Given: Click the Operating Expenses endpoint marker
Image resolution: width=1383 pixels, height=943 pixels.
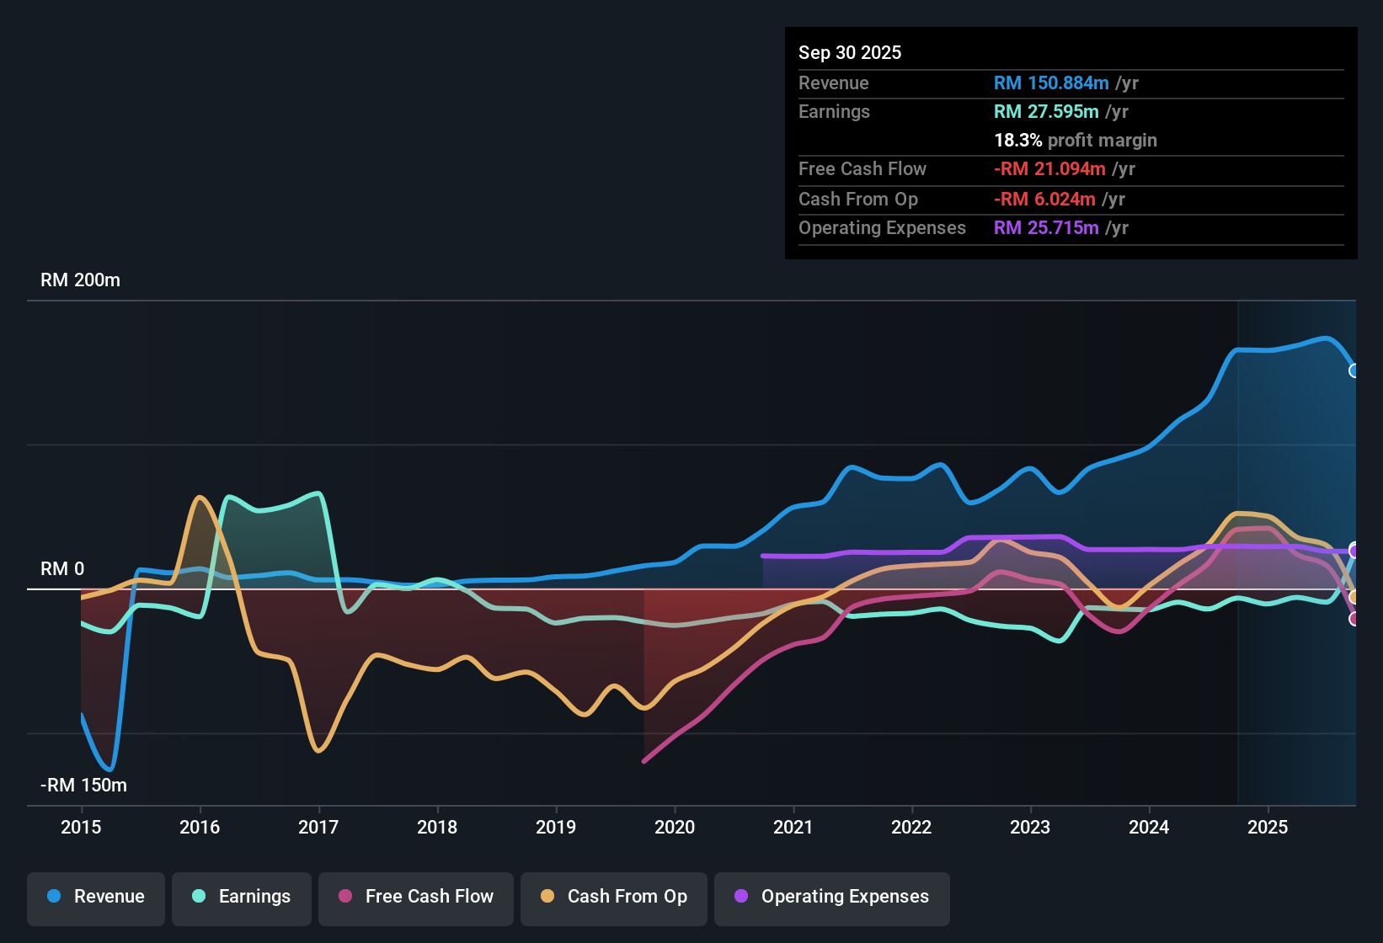Looking at the screenshot, I should click(1355, 551).
